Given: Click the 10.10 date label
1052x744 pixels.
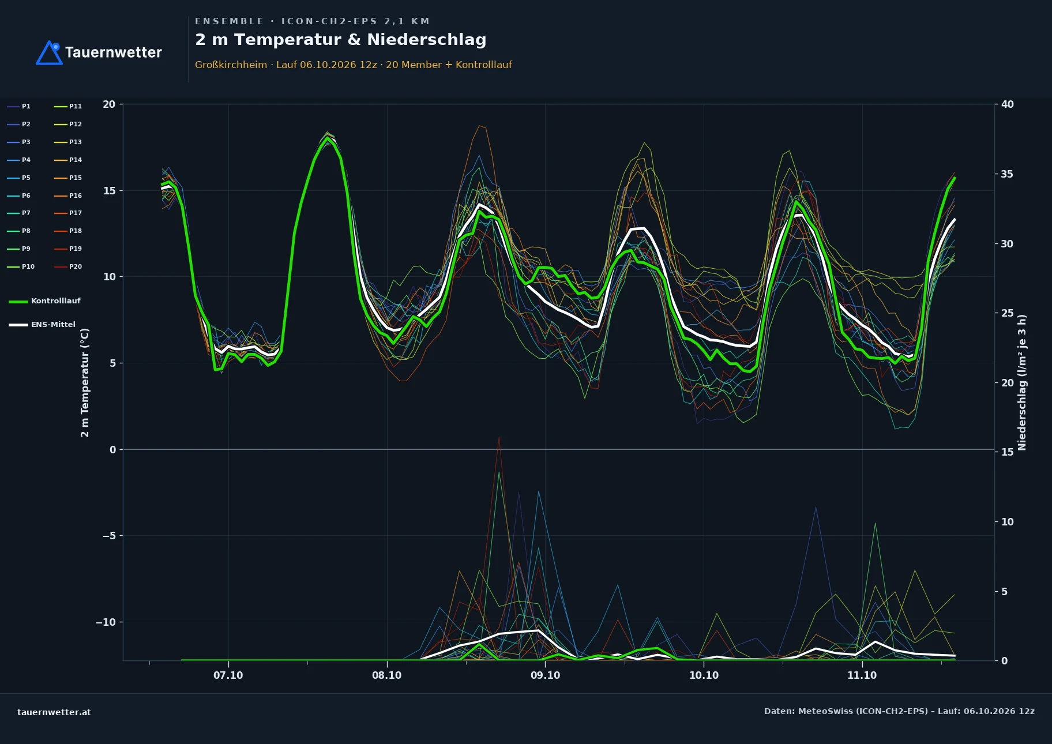Looking at the screenshot, I should (704, 675).
